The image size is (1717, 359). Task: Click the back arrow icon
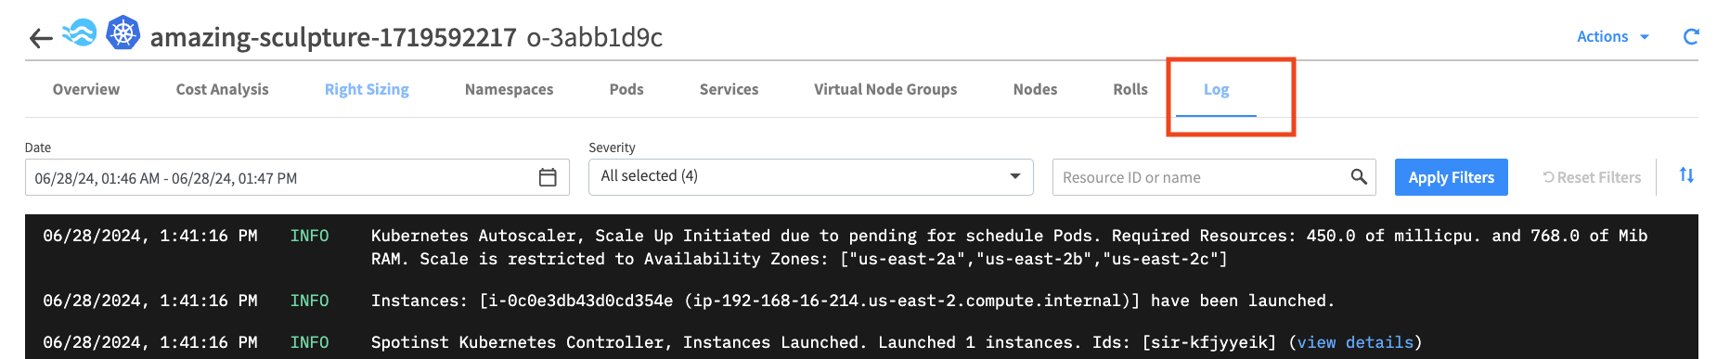(40, 38)
